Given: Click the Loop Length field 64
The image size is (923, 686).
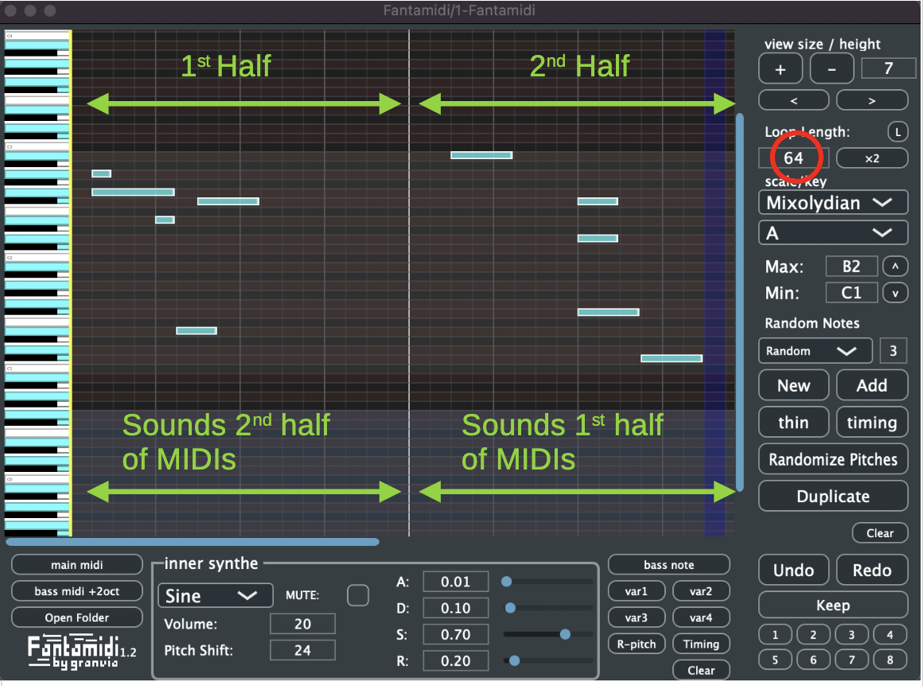Looking at the screenshot, I should [793, 158].
